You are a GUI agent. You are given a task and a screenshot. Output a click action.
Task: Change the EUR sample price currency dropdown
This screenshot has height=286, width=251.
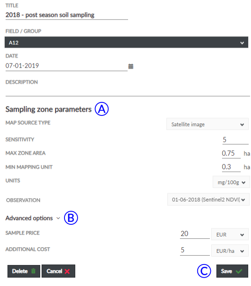tap(230, 234)
